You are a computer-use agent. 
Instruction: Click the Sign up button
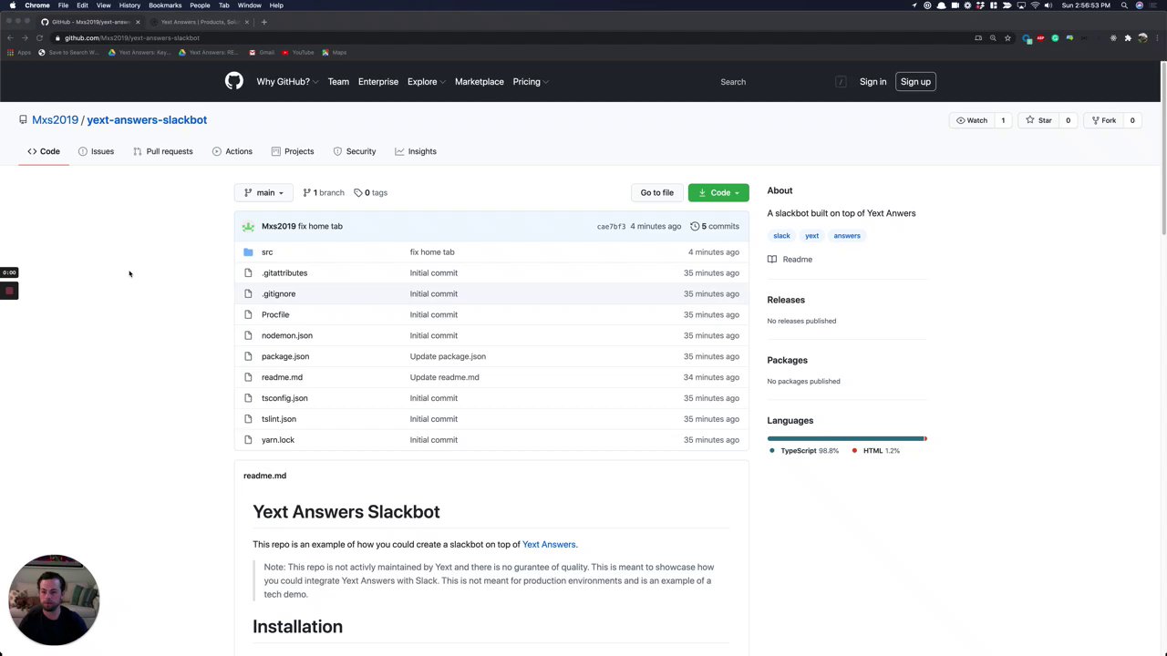pyautogui.click(x=915, y=82)
